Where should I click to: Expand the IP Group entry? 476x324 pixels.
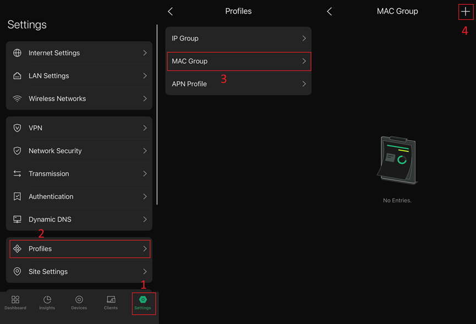click(x=238, y=38)
